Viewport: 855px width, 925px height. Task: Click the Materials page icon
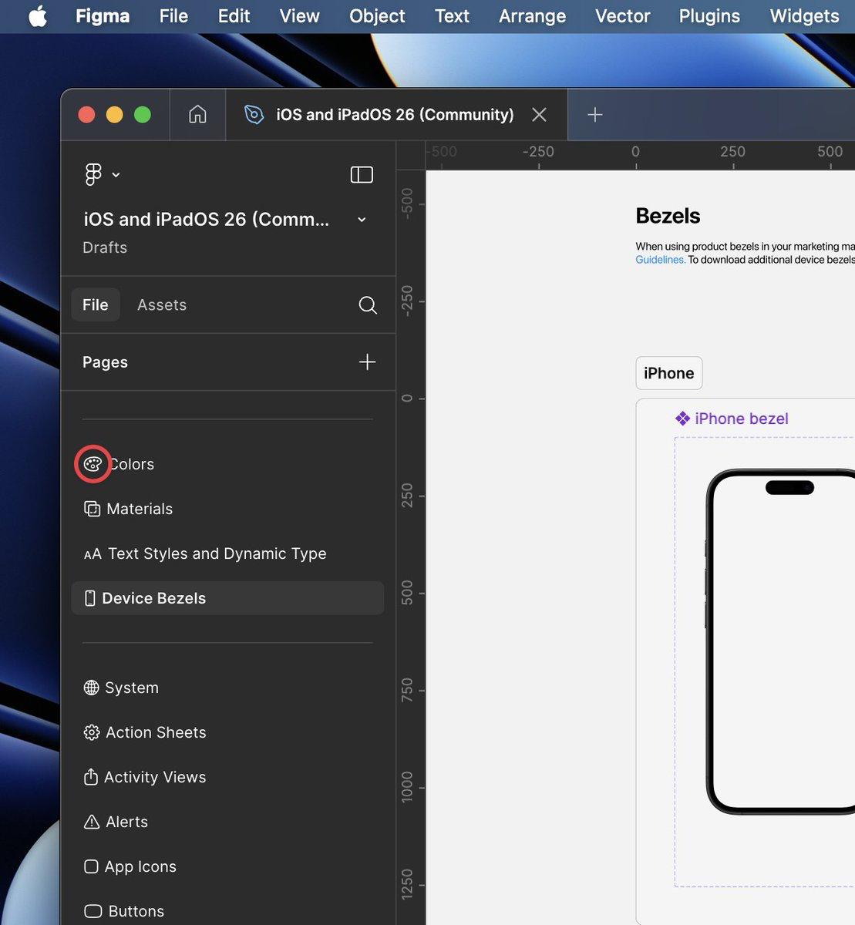coord(92,509)
